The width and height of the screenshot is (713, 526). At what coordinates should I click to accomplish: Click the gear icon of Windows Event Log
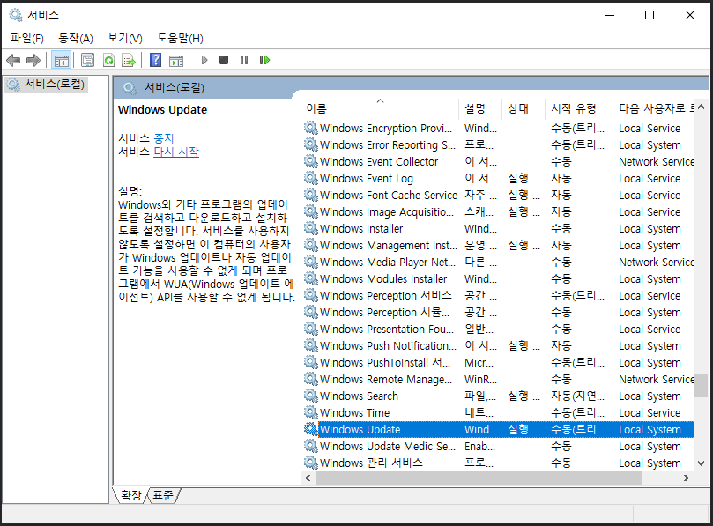[x=310, y=178]
